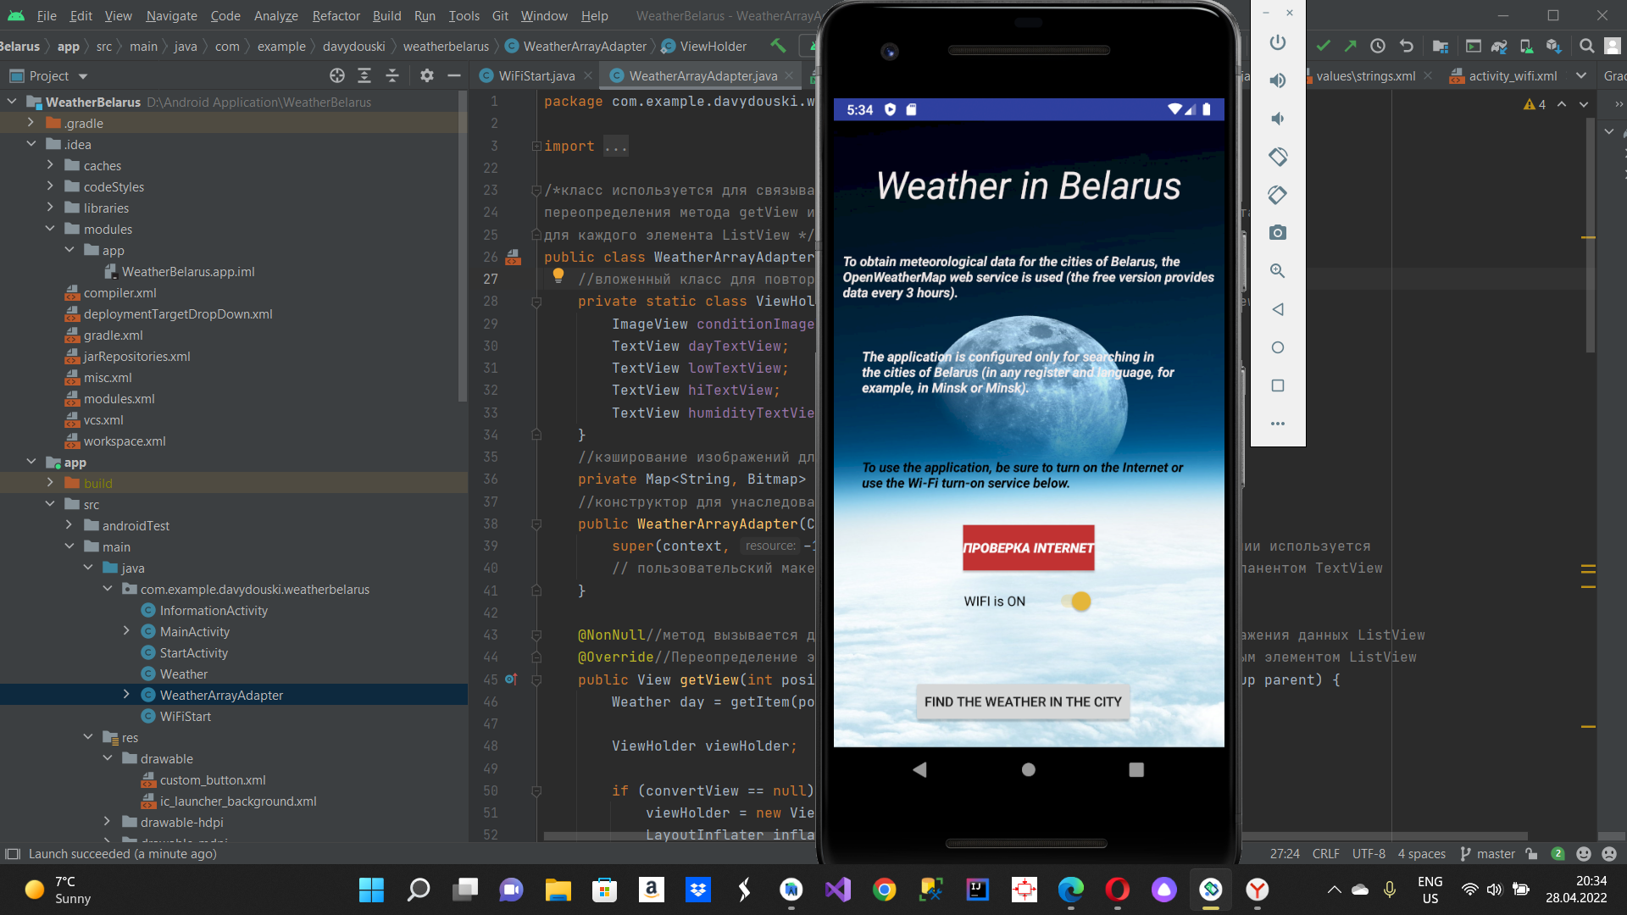
Task: Click emulator sidebar back triangle icon
Action: pyautogui.click(x=1278, y=309)
